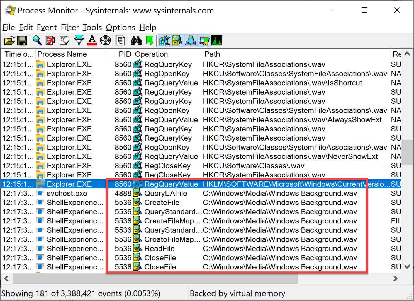Open the Process Tree icon
This screenshot has width=414, height=301.
[120, 41]
